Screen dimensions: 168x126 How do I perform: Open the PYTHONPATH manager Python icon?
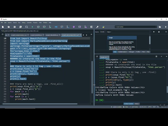tap(103, 27)
